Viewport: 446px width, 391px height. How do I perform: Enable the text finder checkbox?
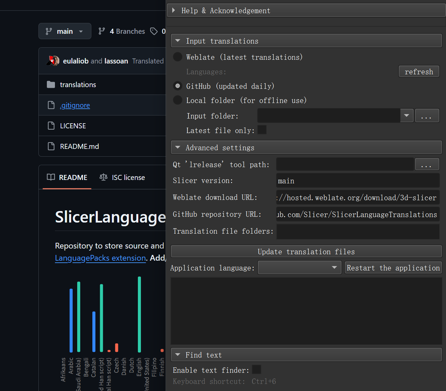pos(257,370)
